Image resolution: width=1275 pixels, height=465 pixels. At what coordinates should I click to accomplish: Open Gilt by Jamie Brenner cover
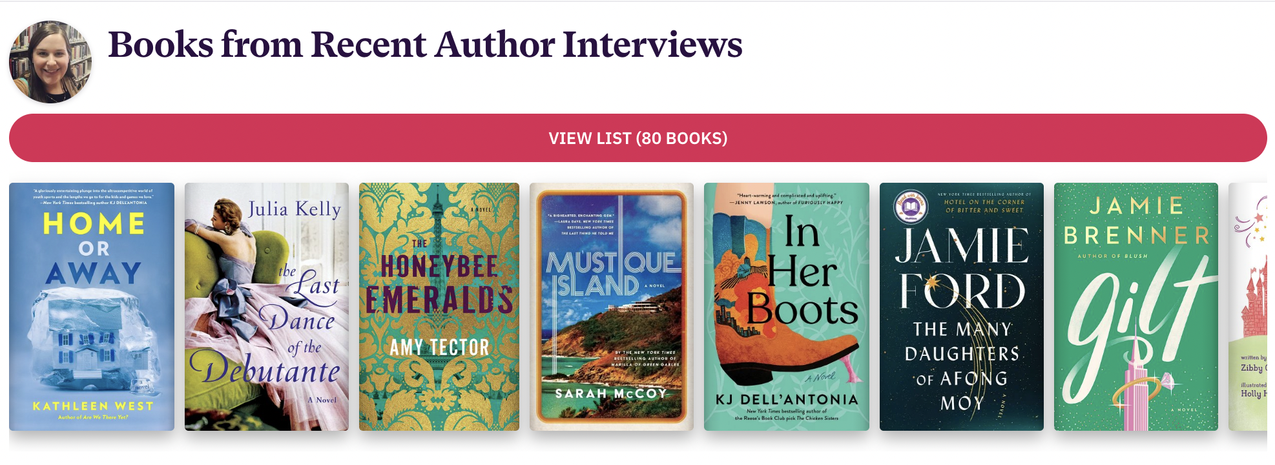(x=1136, y=307)
